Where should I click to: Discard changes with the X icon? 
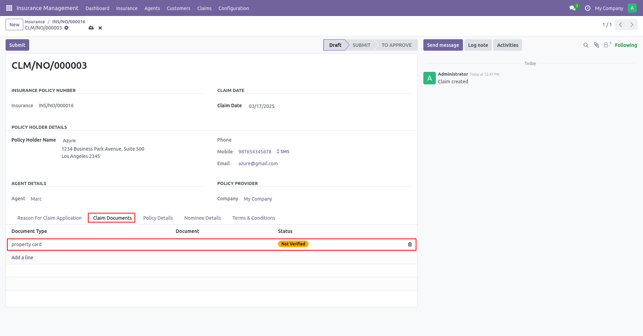[x=100, y=28]
